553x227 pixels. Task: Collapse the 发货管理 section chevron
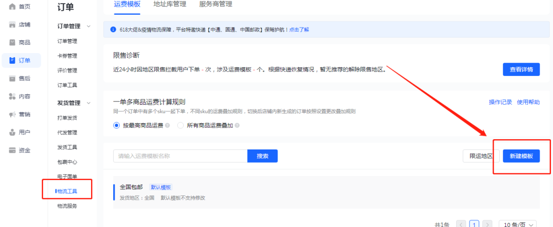[x=89, y=103]
